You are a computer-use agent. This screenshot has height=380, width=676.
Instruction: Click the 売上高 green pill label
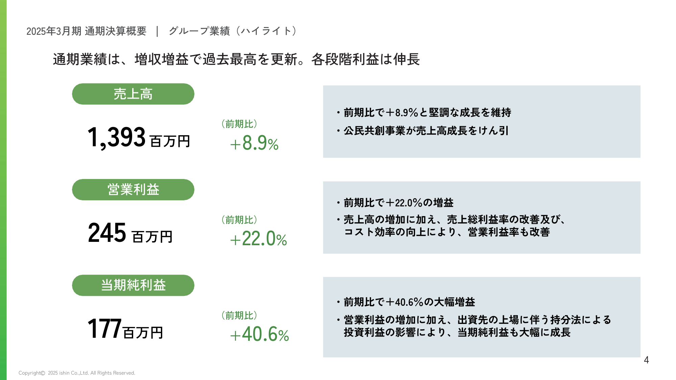(x=133, y=94)
